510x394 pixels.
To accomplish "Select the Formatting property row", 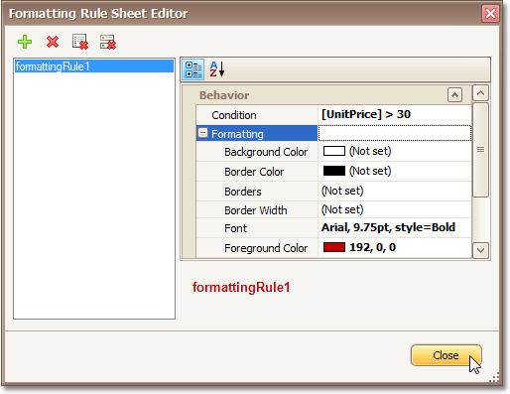I will click(257, 133).
